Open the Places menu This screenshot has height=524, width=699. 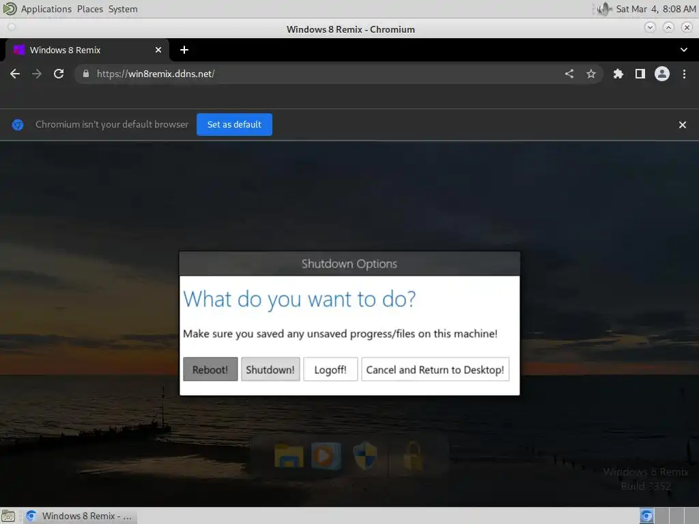coord(90,9)
